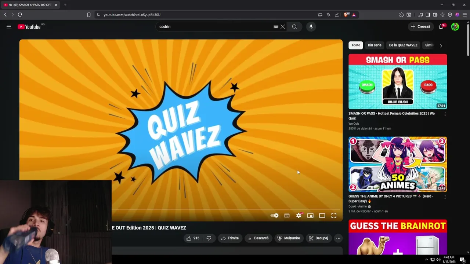Cast or send page to device icon
The height and width of the screenshot is (264, 470).
coord(320,15)
